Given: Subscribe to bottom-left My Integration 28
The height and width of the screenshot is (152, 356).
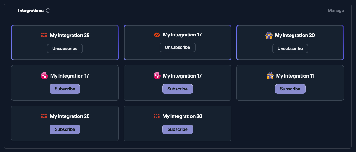Looking at the screenshot, I should point(65,129).
